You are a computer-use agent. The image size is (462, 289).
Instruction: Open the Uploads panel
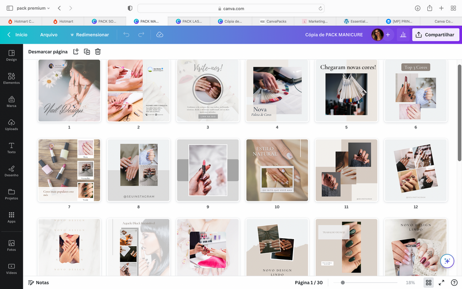pyautogui.click(x=11, y=124)
